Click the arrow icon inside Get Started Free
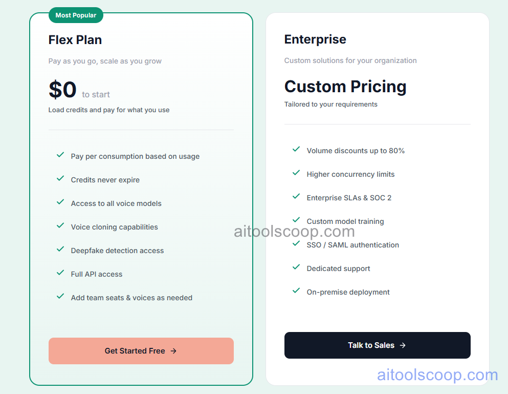The width and height of the screenshot is (508, 394). point(173,351)
